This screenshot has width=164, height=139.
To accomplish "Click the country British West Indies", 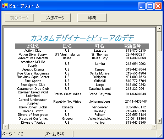I will tap(67, 94).
